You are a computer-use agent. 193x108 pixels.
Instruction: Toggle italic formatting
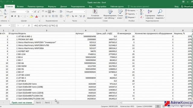coord(15,16)
